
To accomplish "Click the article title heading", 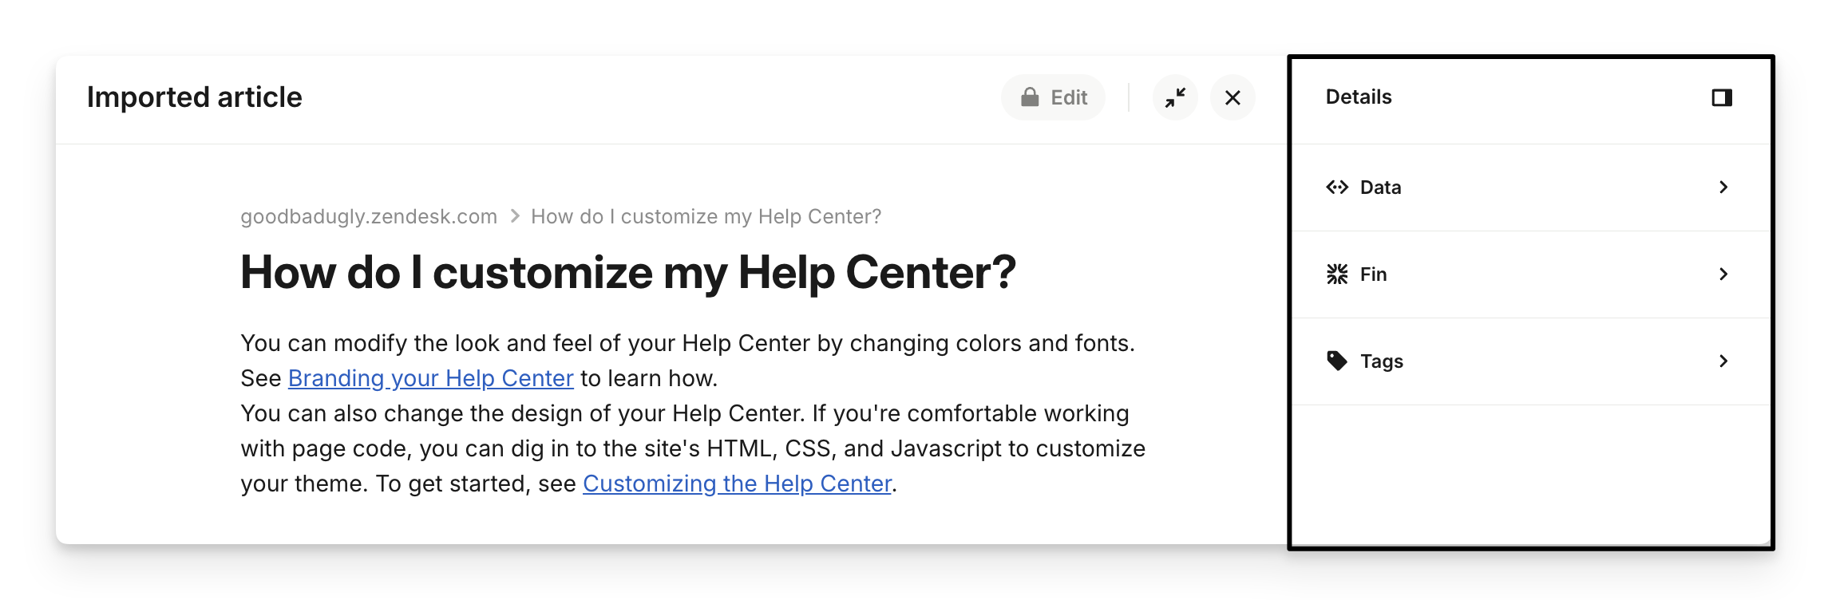I will [627, 273].
